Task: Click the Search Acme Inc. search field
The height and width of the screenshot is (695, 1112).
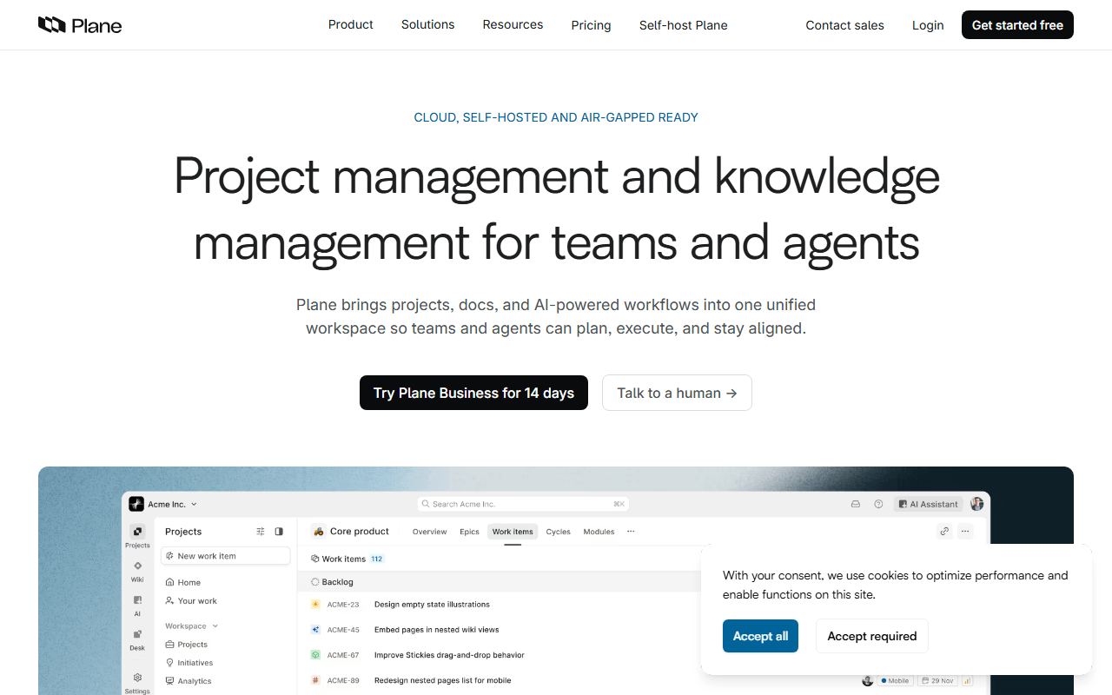Action: click(523, 504)
